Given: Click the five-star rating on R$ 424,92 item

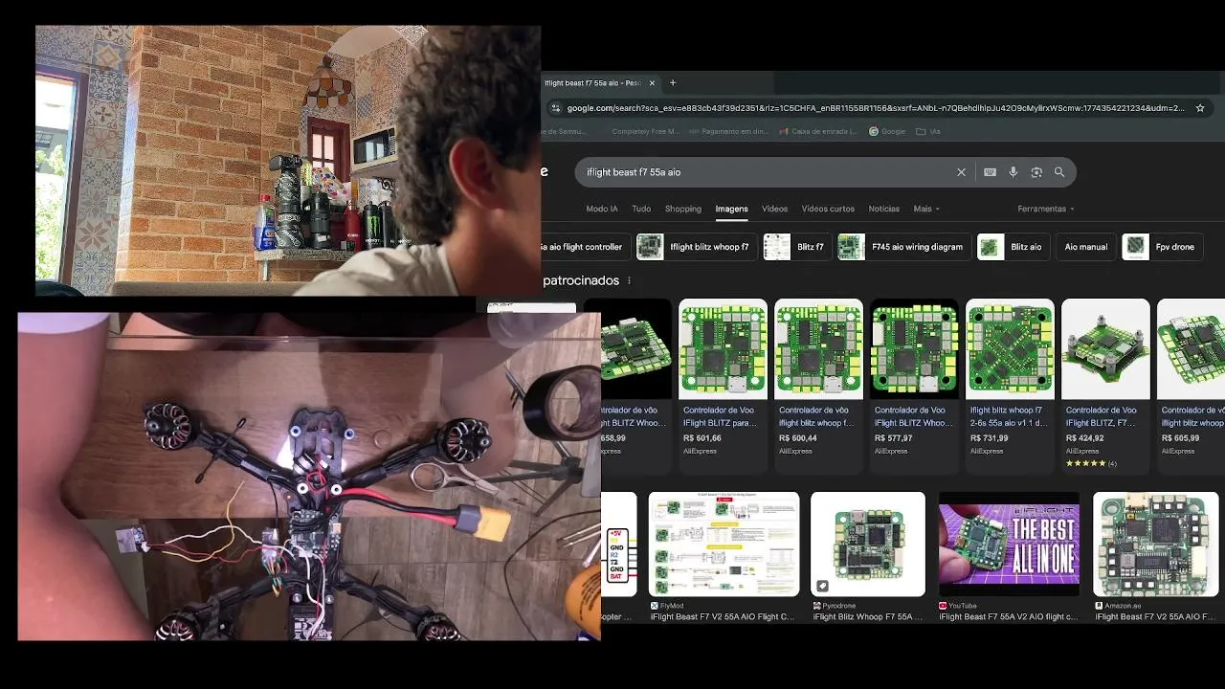Looking at the screenshot, I should click(1085, 463).
